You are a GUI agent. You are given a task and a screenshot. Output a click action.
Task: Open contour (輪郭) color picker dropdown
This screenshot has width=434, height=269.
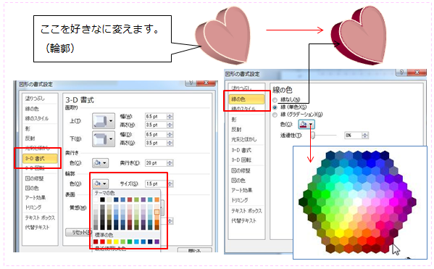pyautogui.click(x=100, y=183)
